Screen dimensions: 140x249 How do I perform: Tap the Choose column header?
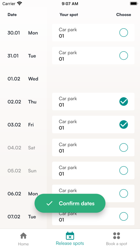(124, 15)
